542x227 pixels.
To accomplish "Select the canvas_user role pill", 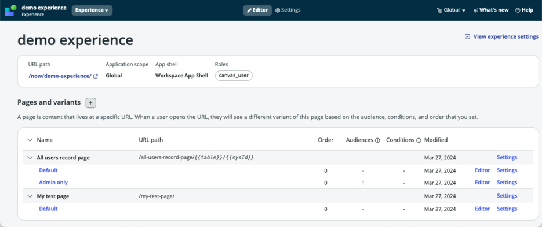I will tap(234, 76).
